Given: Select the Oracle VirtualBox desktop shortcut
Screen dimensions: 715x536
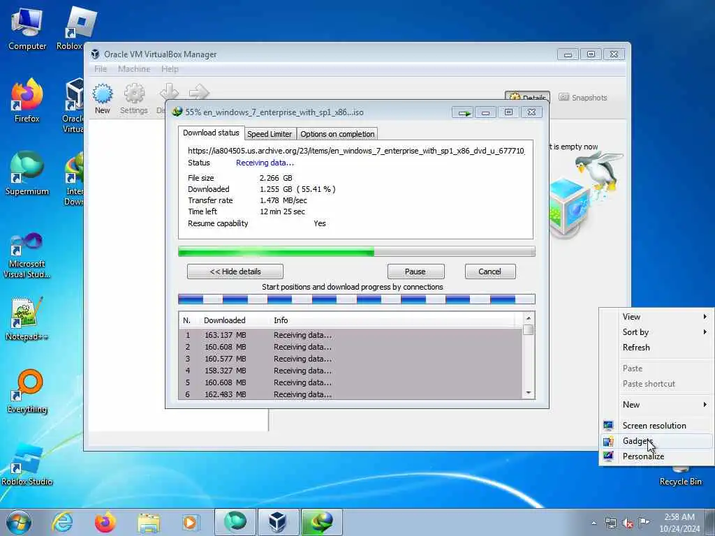Looking at the screenshot, I should point(73,106).
